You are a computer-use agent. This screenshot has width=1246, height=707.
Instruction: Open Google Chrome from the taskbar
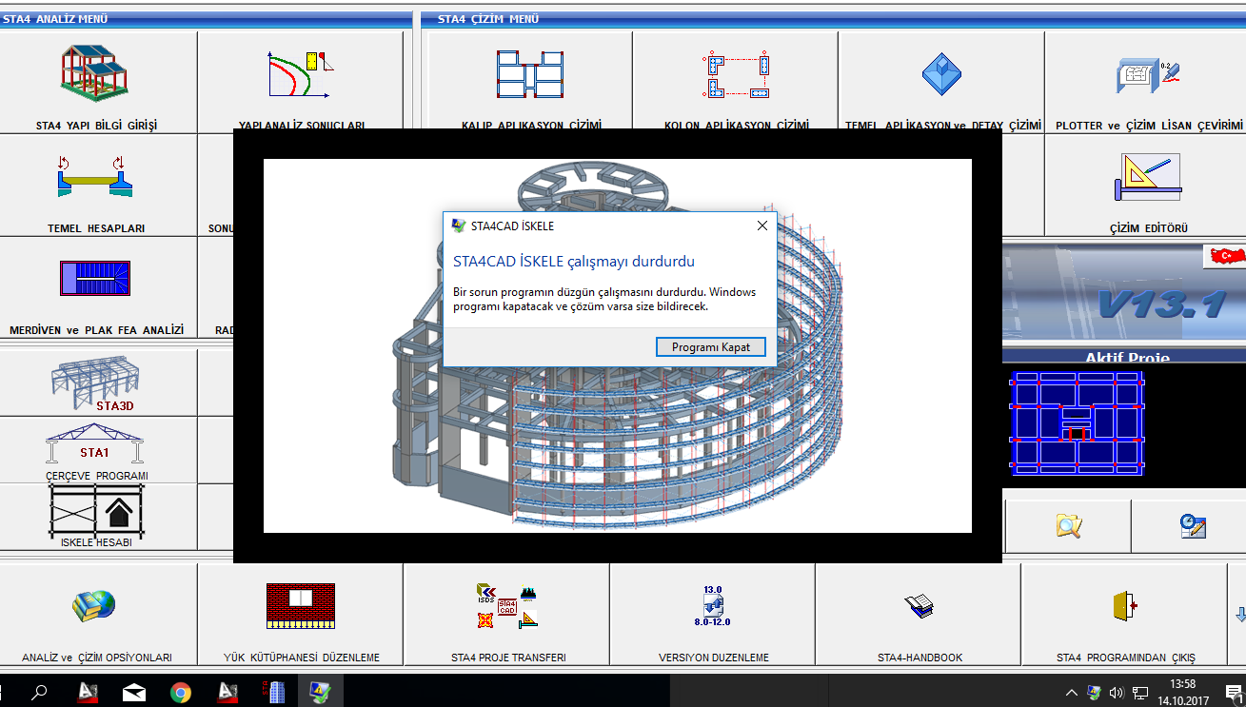click(x=180, y=692)
